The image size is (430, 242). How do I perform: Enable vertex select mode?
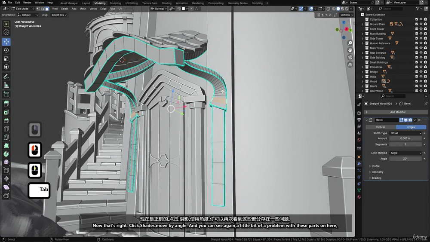[38, 9]
